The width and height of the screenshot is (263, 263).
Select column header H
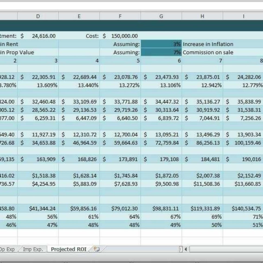click(x=202, y=16)
